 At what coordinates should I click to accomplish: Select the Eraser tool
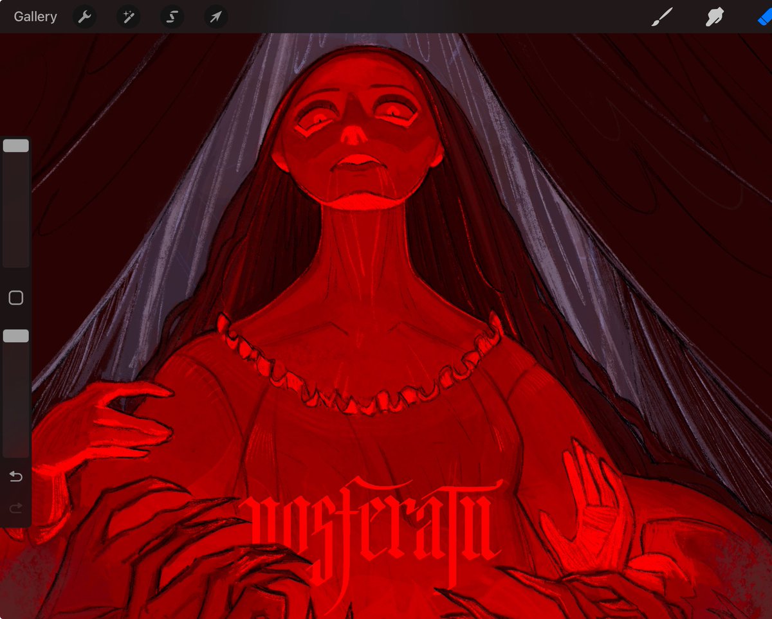coord(766,17)
